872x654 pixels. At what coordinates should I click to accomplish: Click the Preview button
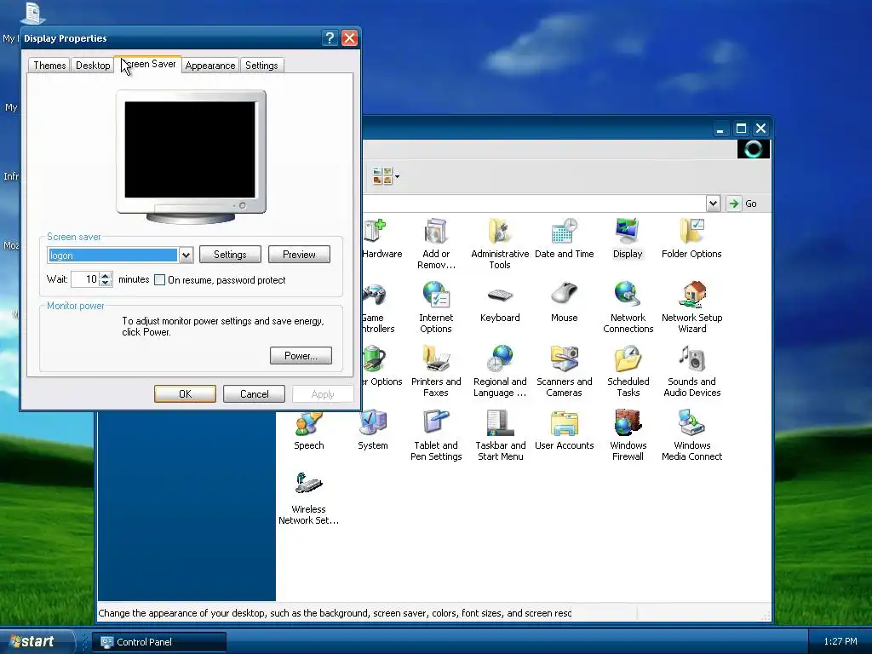click(299, 255)
